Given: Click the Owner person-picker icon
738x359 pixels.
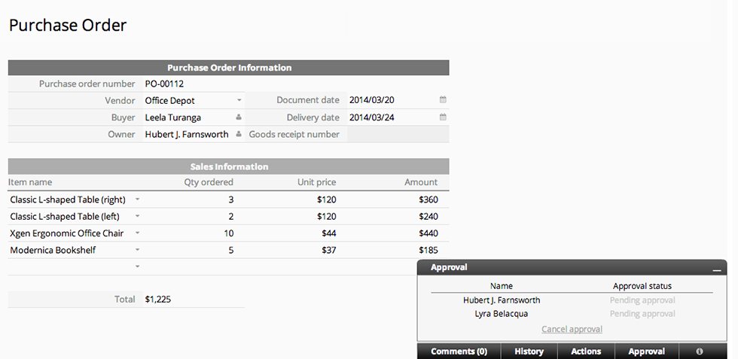Looking at the screenshot, I should [239, 135].
